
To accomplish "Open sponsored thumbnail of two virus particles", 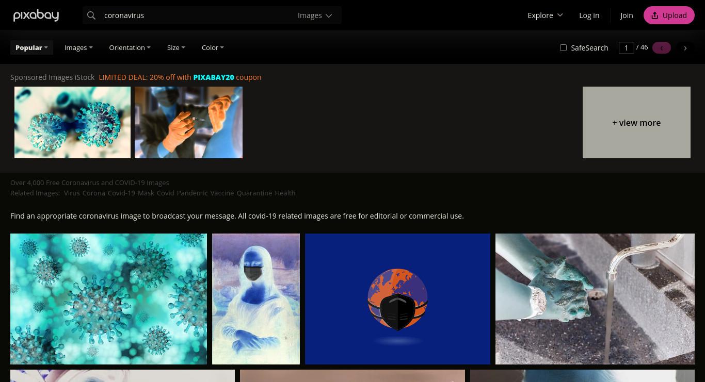I will point(72,122).
